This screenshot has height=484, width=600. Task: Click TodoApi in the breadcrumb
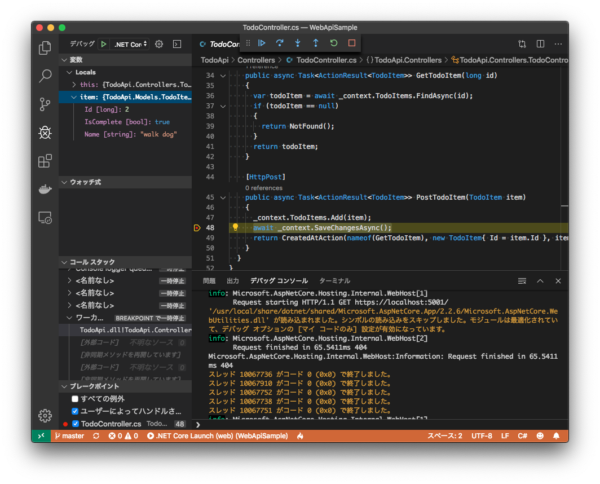[215, 60]
